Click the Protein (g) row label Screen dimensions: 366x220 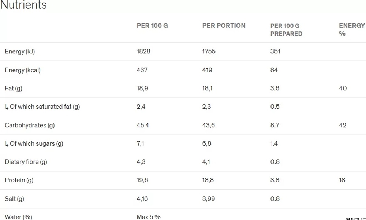[19, 180]
